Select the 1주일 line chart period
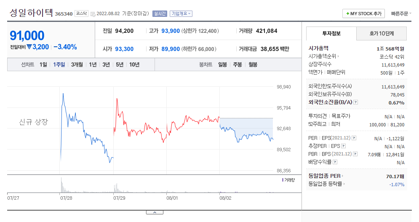The height and width of the screenshot is (222, 419). click(x=59, y=65)
